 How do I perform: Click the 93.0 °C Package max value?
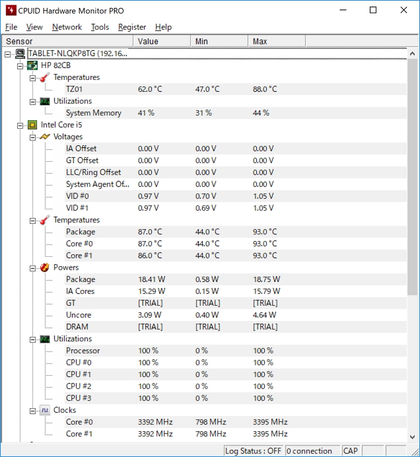pyautogui.click(x=265, y=232)
